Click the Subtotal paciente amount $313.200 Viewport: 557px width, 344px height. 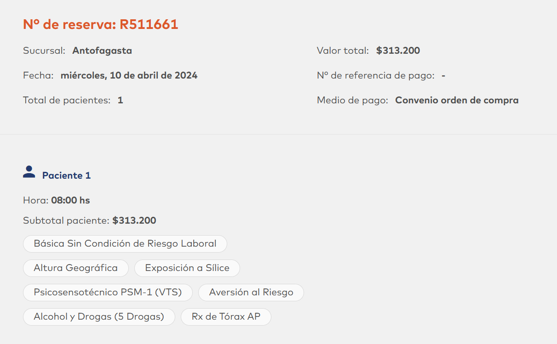click(x=134, y=220)
